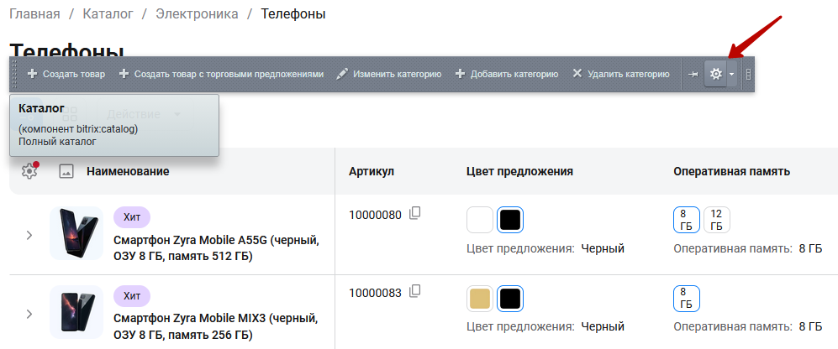Click the pin icon in component toolbar

[x=693, y=74]
